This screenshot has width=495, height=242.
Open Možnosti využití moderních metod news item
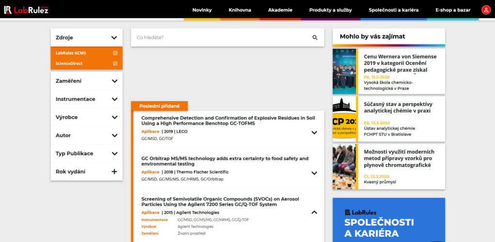[x=399, y=158]
